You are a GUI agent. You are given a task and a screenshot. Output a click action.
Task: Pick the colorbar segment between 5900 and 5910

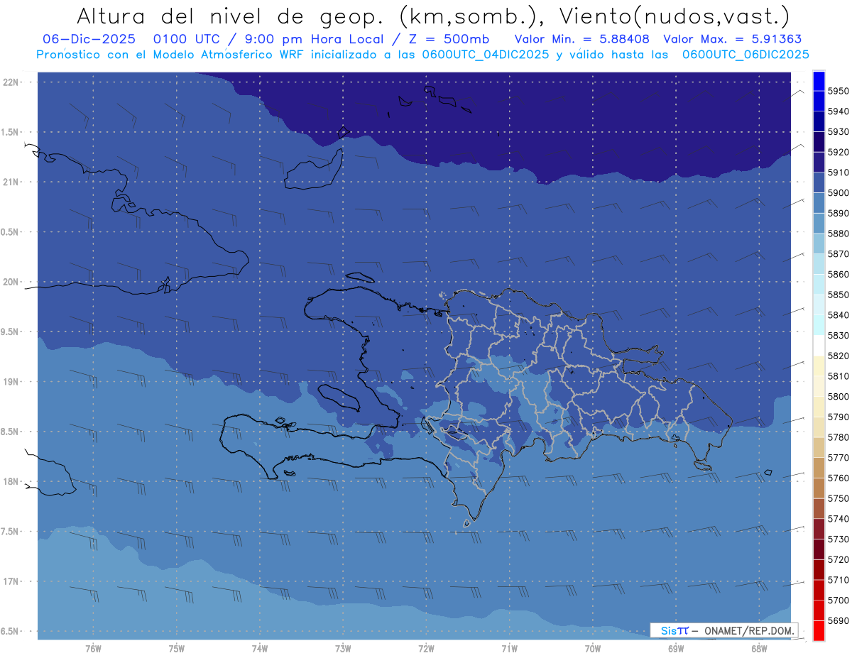(x=819, y=182)
